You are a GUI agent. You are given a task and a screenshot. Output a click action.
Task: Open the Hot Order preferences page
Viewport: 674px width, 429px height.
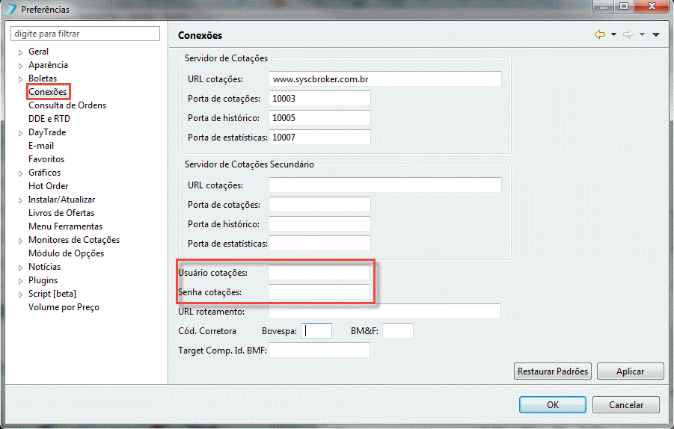(x=48, y=186)
